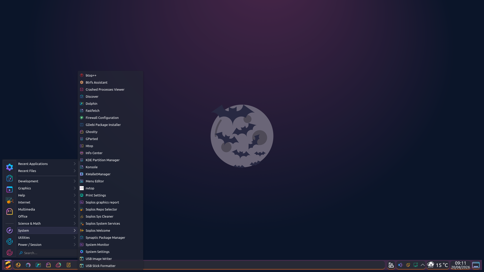Image resolution: width=484 pixels, height=272 pixels.
Task: Launch Ghostty from the taskbar
Action: pos(48,265)
